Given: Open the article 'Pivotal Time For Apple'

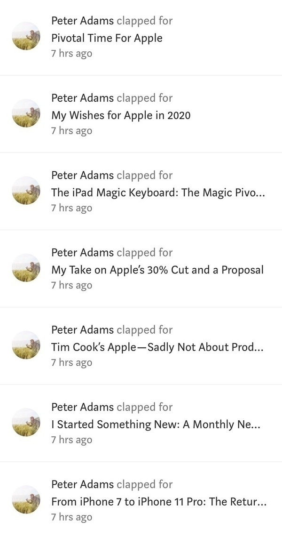Looking at the screenshot, I should click(107, 38).
